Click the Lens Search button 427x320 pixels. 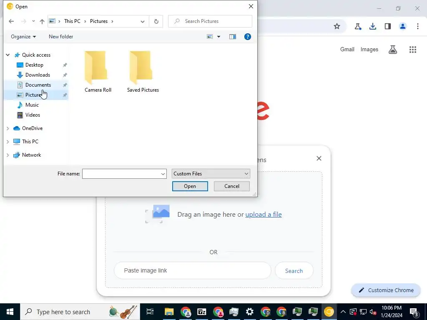tap(294, 271)
